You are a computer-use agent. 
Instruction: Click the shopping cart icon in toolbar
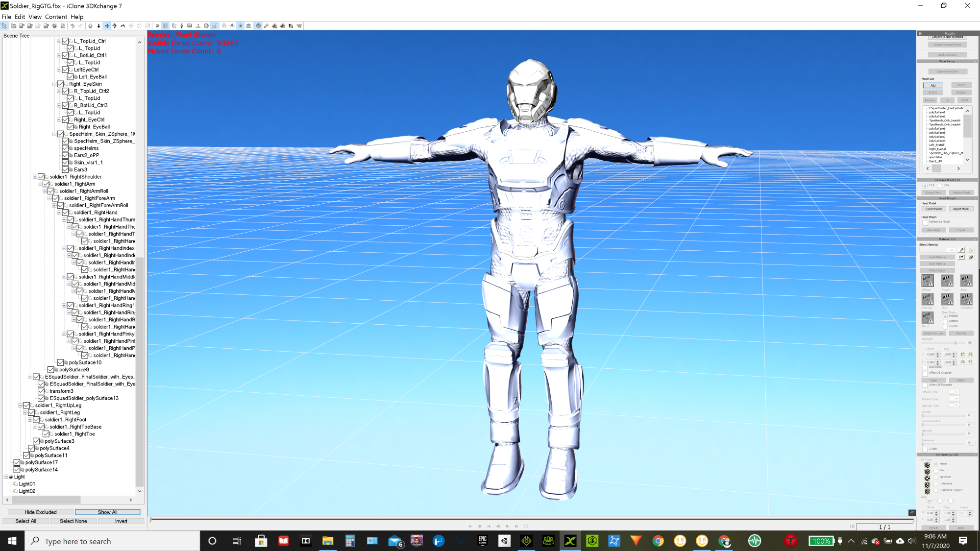pyautogui.click(x=299, y=26)
